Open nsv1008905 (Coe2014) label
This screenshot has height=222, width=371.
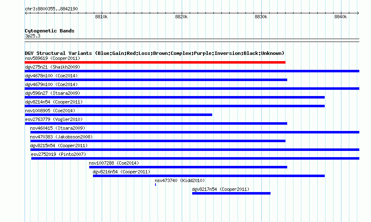coord(50,111)
